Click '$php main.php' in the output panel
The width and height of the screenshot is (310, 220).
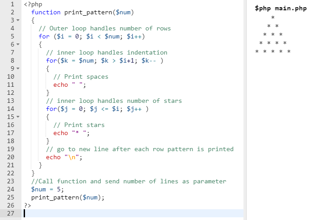(281, 8)
